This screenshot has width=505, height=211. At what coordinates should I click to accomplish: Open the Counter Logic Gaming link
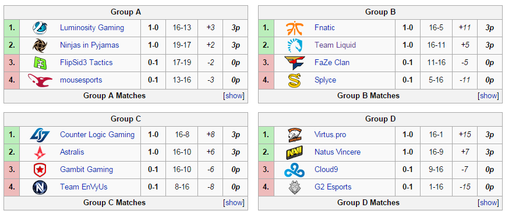click(97, 134)
